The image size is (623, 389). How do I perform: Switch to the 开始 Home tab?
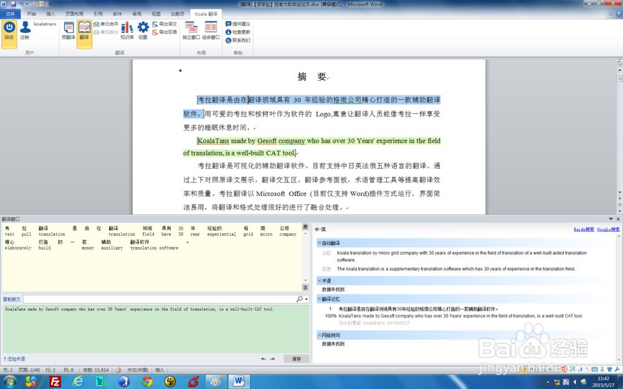point(31,14)
